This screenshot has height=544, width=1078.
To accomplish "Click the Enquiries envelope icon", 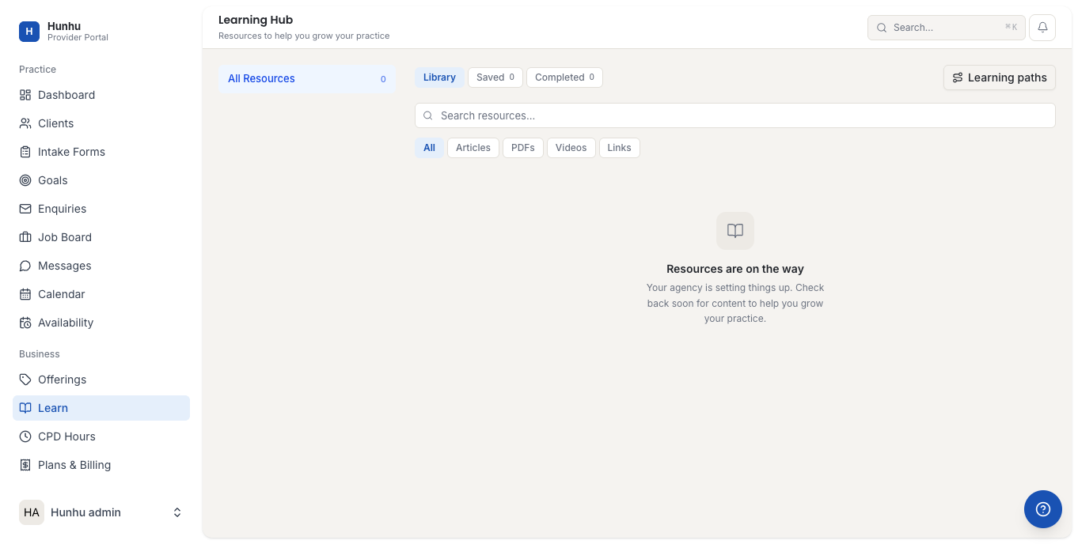I will click(x=25, y=209).
